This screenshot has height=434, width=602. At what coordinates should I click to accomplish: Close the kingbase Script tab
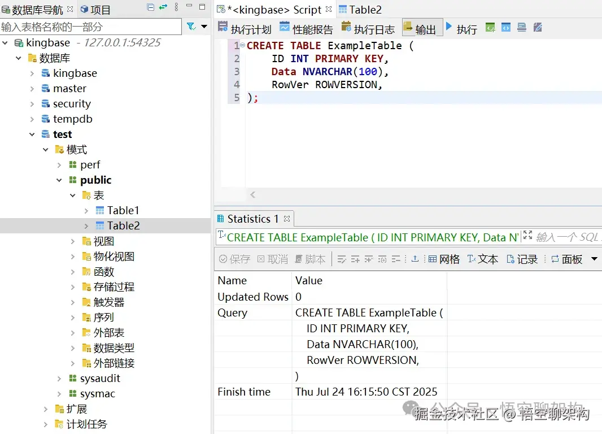(329, 9)
